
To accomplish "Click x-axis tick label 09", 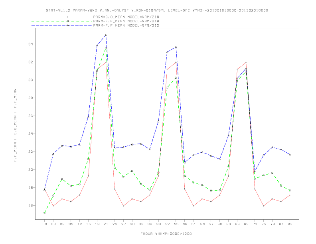I will (x=71, y=224).
